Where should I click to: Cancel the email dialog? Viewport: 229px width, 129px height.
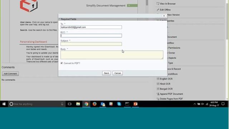(x=118, y=73)
